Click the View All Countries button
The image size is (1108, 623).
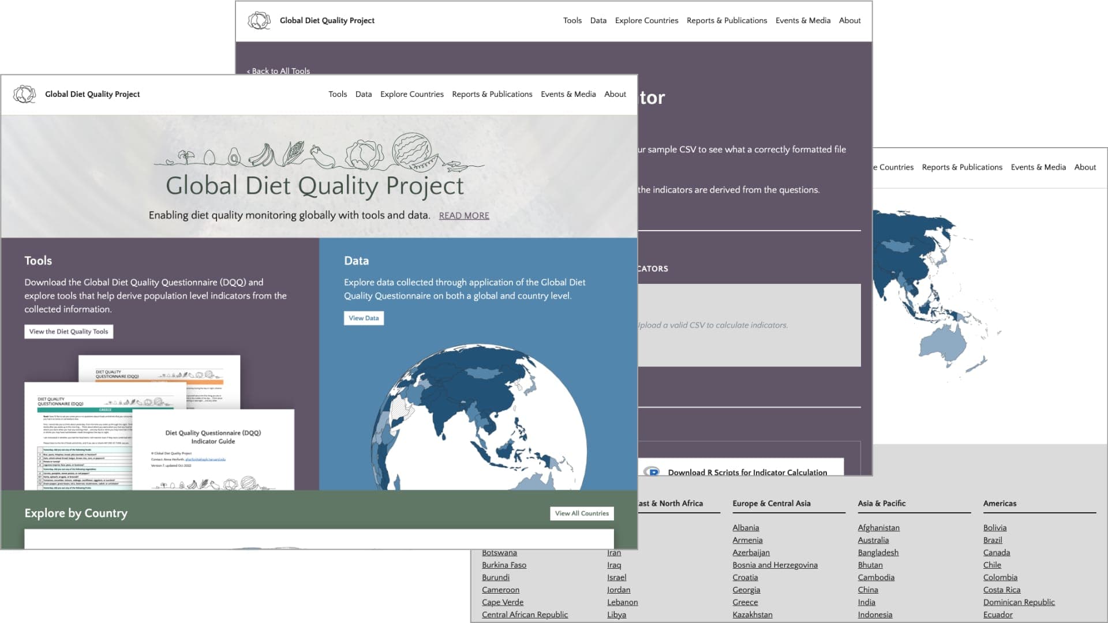tap(582, 513)
